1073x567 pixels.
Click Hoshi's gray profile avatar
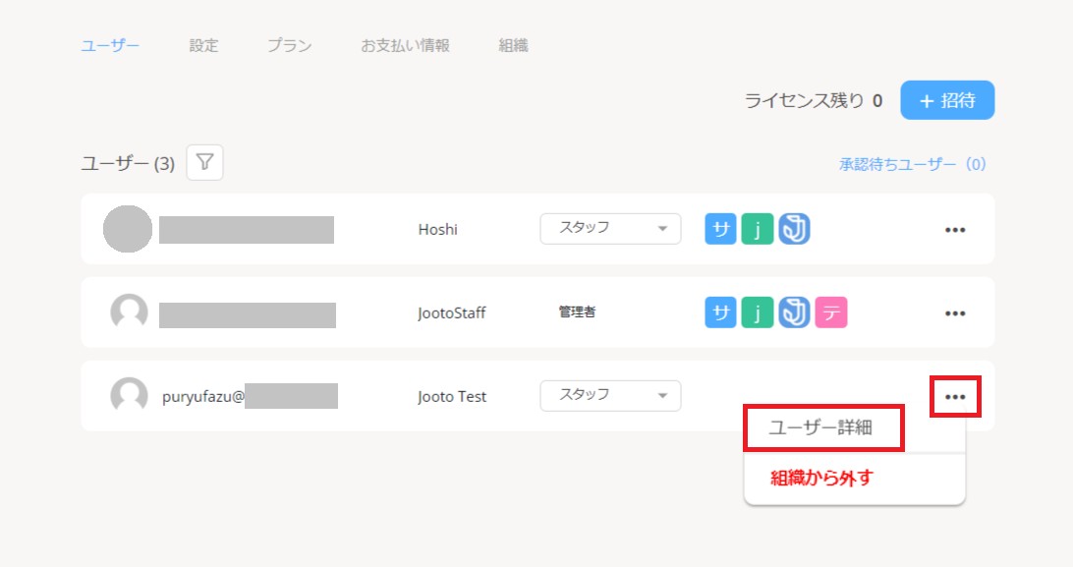pos(128,229)
